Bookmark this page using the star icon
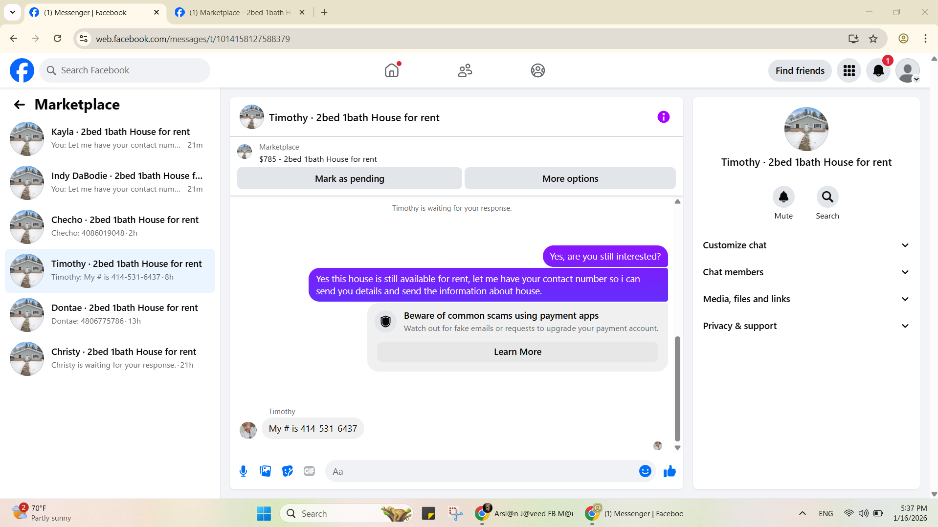The image size is (938, 527). pyautogui.click(x=873, y=39)
